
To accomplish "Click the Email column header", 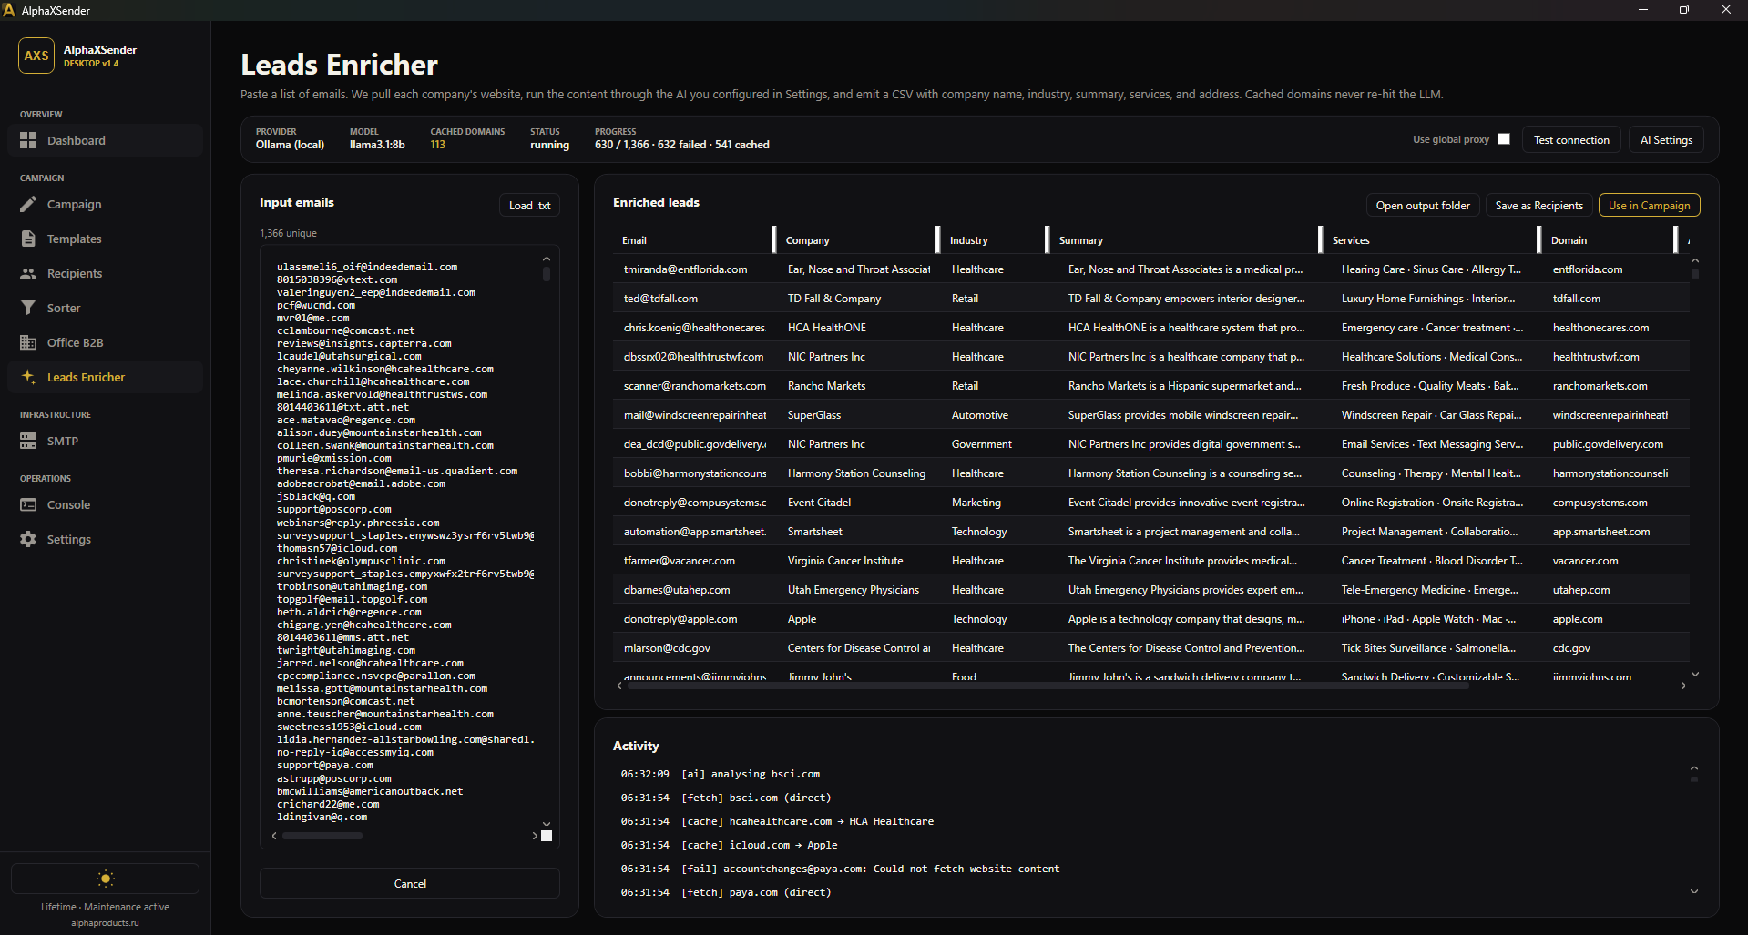I will point(692,240).
